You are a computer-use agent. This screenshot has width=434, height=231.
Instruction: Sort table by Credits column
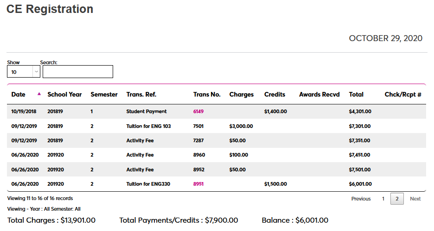274,94
